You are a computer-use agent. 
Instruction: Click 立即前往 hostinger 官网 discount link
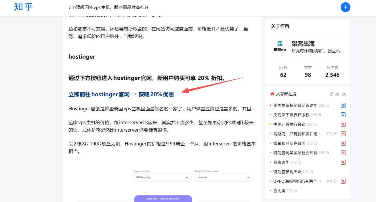tap(121, 94)
